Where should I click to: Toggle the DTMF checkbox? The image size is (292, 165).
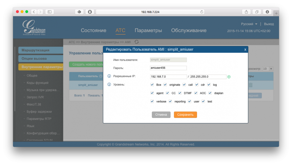point(180,93)
